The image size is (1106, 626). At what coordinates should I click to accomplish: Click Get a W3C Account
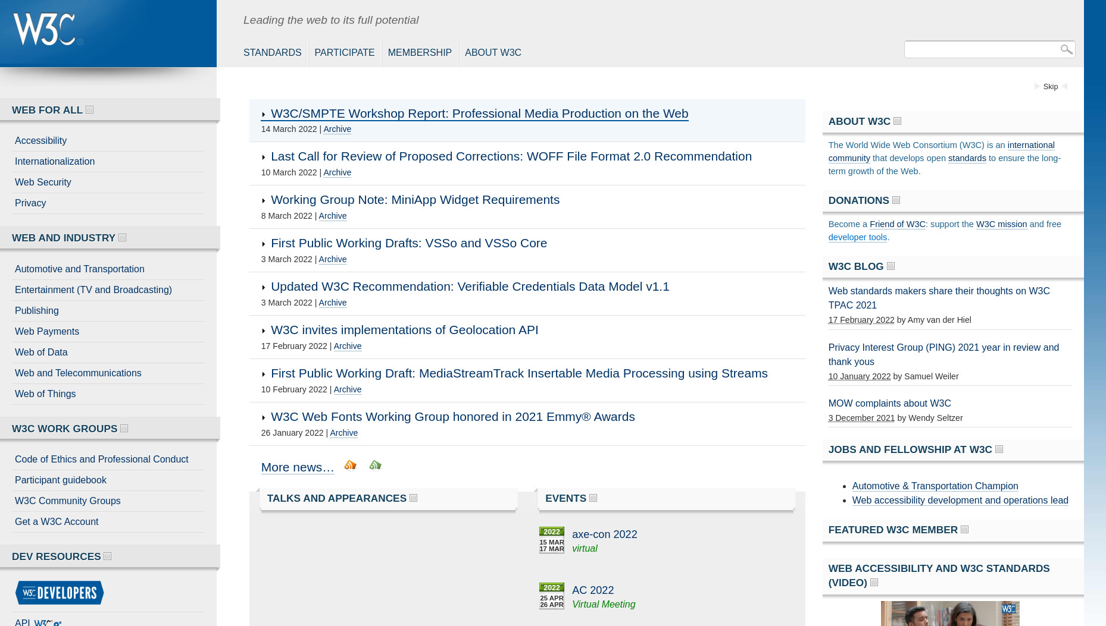[57, 522]
